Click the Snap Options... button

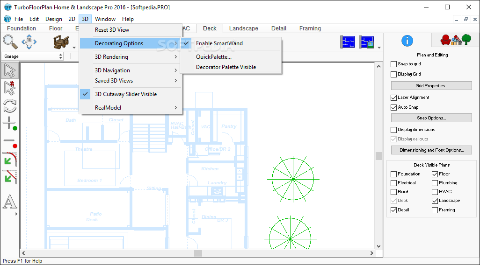[431, 118]
